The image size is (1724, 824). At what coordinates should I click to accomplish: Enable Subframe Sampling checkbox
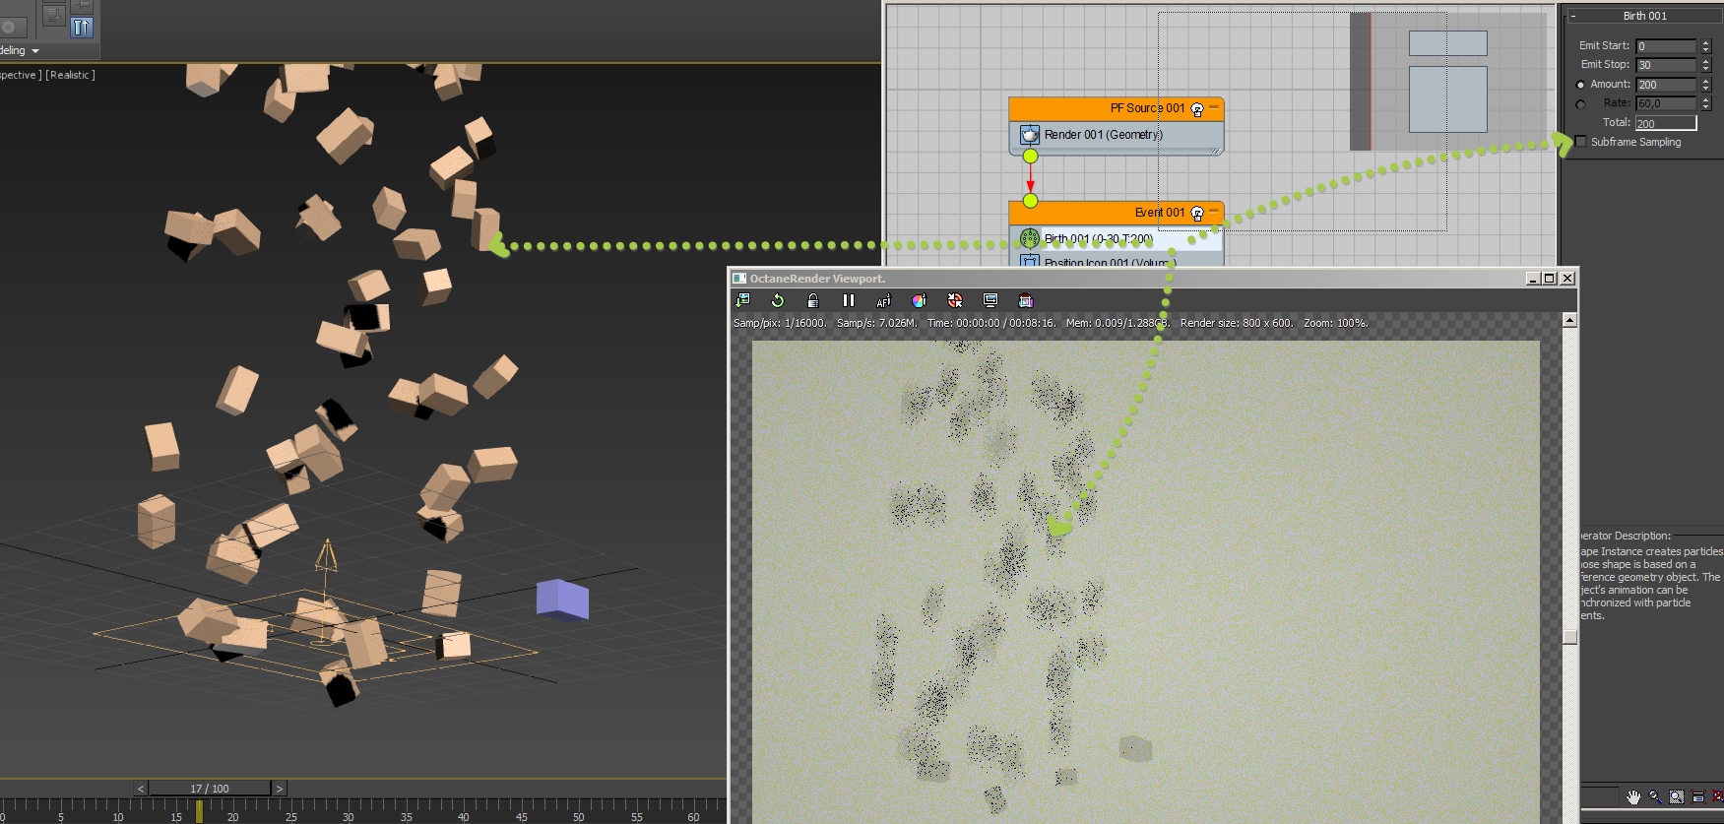[1581, 142]
